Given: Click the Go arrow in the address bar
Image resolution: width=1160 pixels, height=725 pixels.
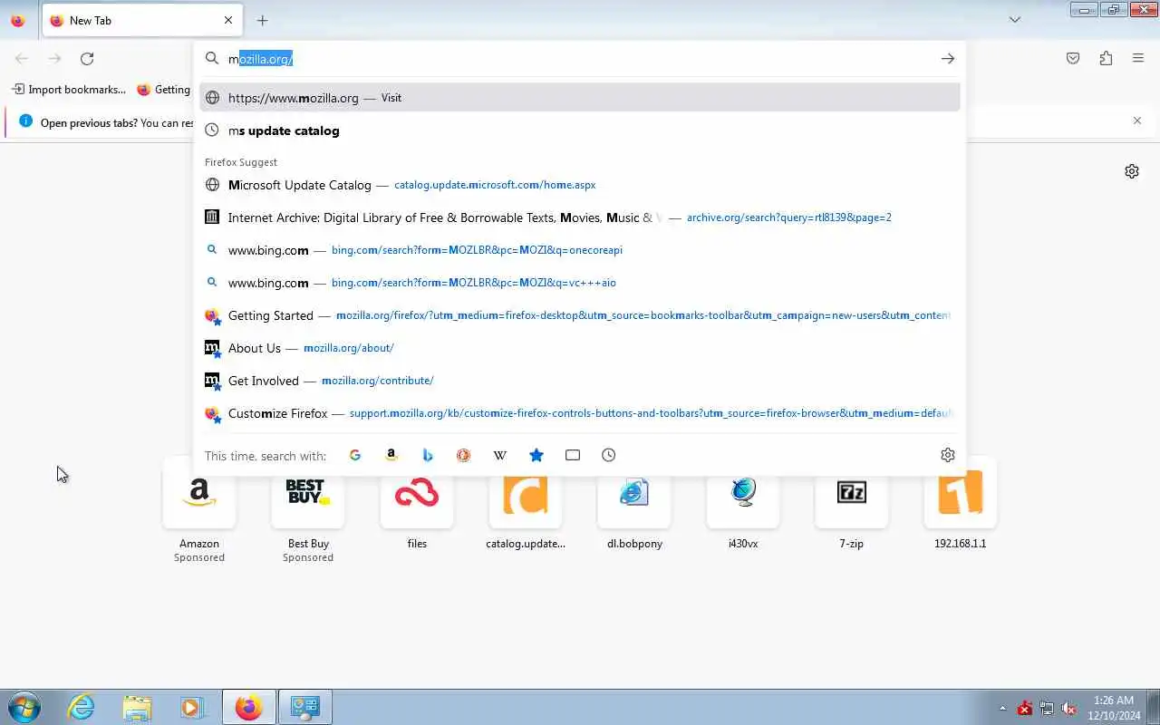Looking at the screenshot, I should [947, 58].
